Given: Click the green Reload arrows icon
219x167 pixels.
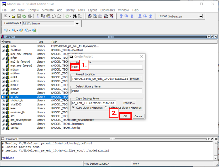Looking at the screenshot, I should tap(24, 17).
